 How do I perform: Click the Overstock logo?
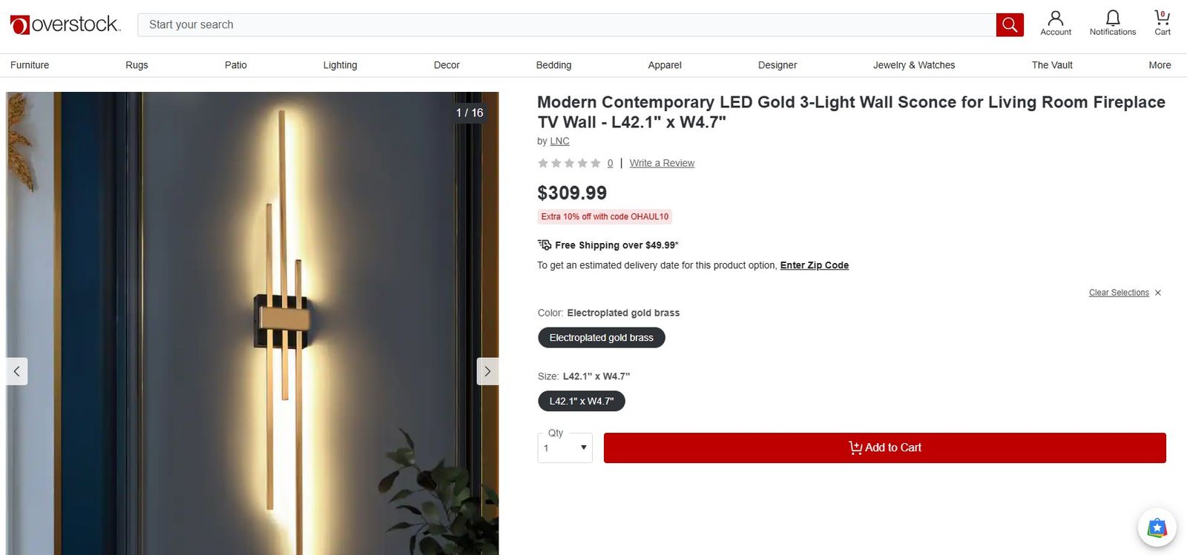(65, 24)
